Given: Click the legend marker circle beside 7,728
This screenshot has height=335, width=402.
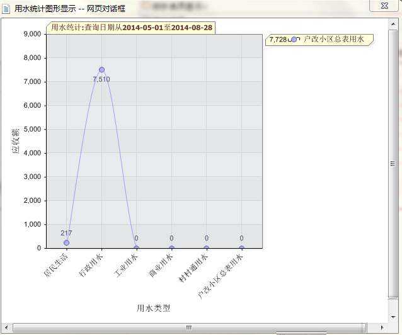Looking at the screenshot, I should (294, 40).
